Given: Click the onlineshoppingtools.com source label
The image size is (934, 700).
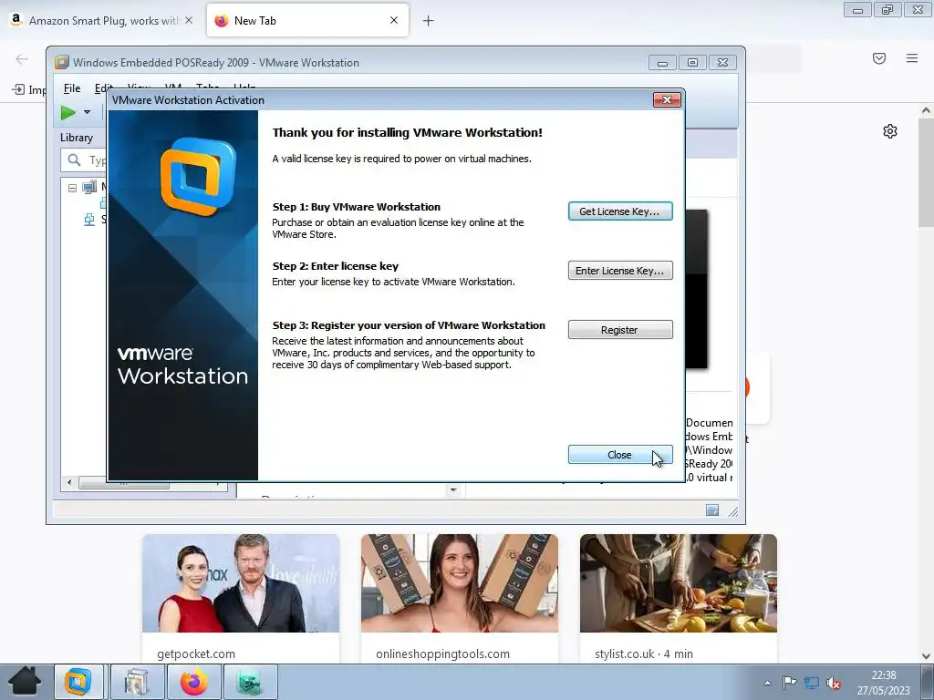Looking at the screenshot, I should coord(442,654).
